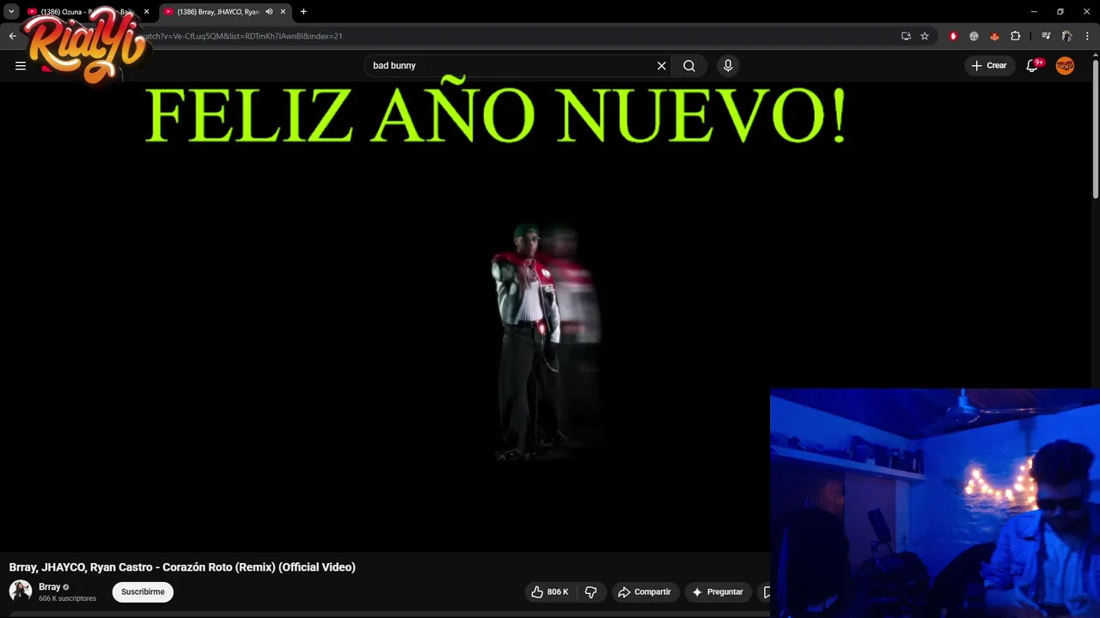Open the MetaMask fox extension
Image resolution: width=1100 pixels, height=618 pixels.
tap(994, 36)
